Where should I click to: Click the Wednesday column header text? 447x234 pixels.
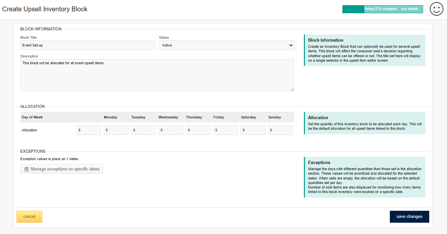(168, 117)
